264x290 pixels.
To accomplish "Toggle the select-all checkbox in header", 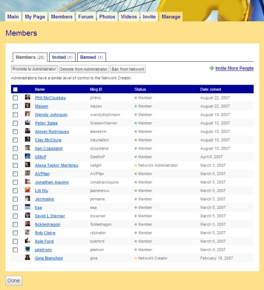I will (15, 89).
